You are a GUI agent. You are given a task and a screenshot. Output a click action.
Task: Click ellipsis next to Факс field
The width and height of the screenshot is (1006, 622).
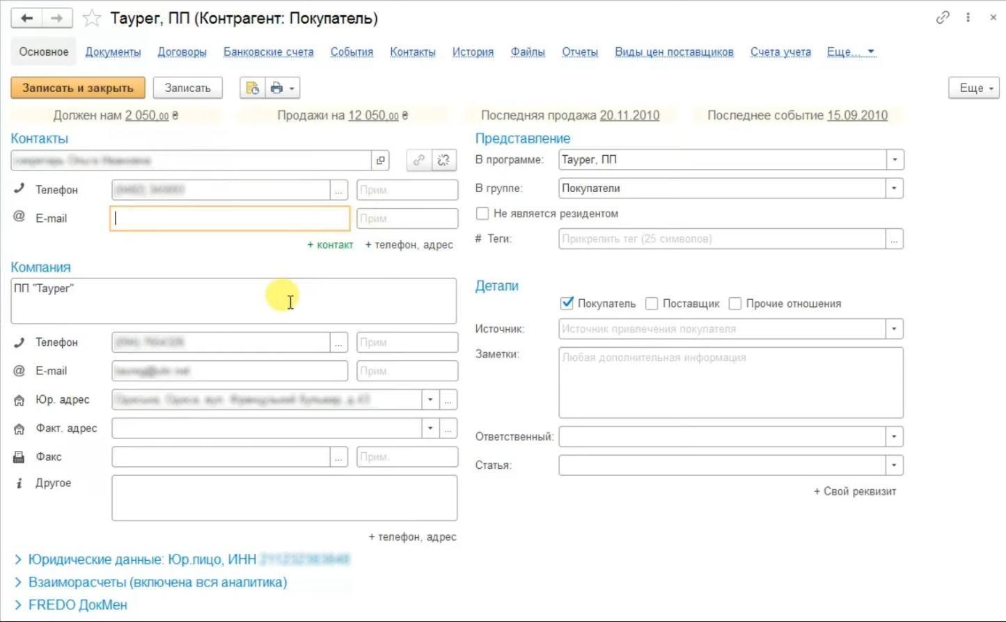(339, 457)
